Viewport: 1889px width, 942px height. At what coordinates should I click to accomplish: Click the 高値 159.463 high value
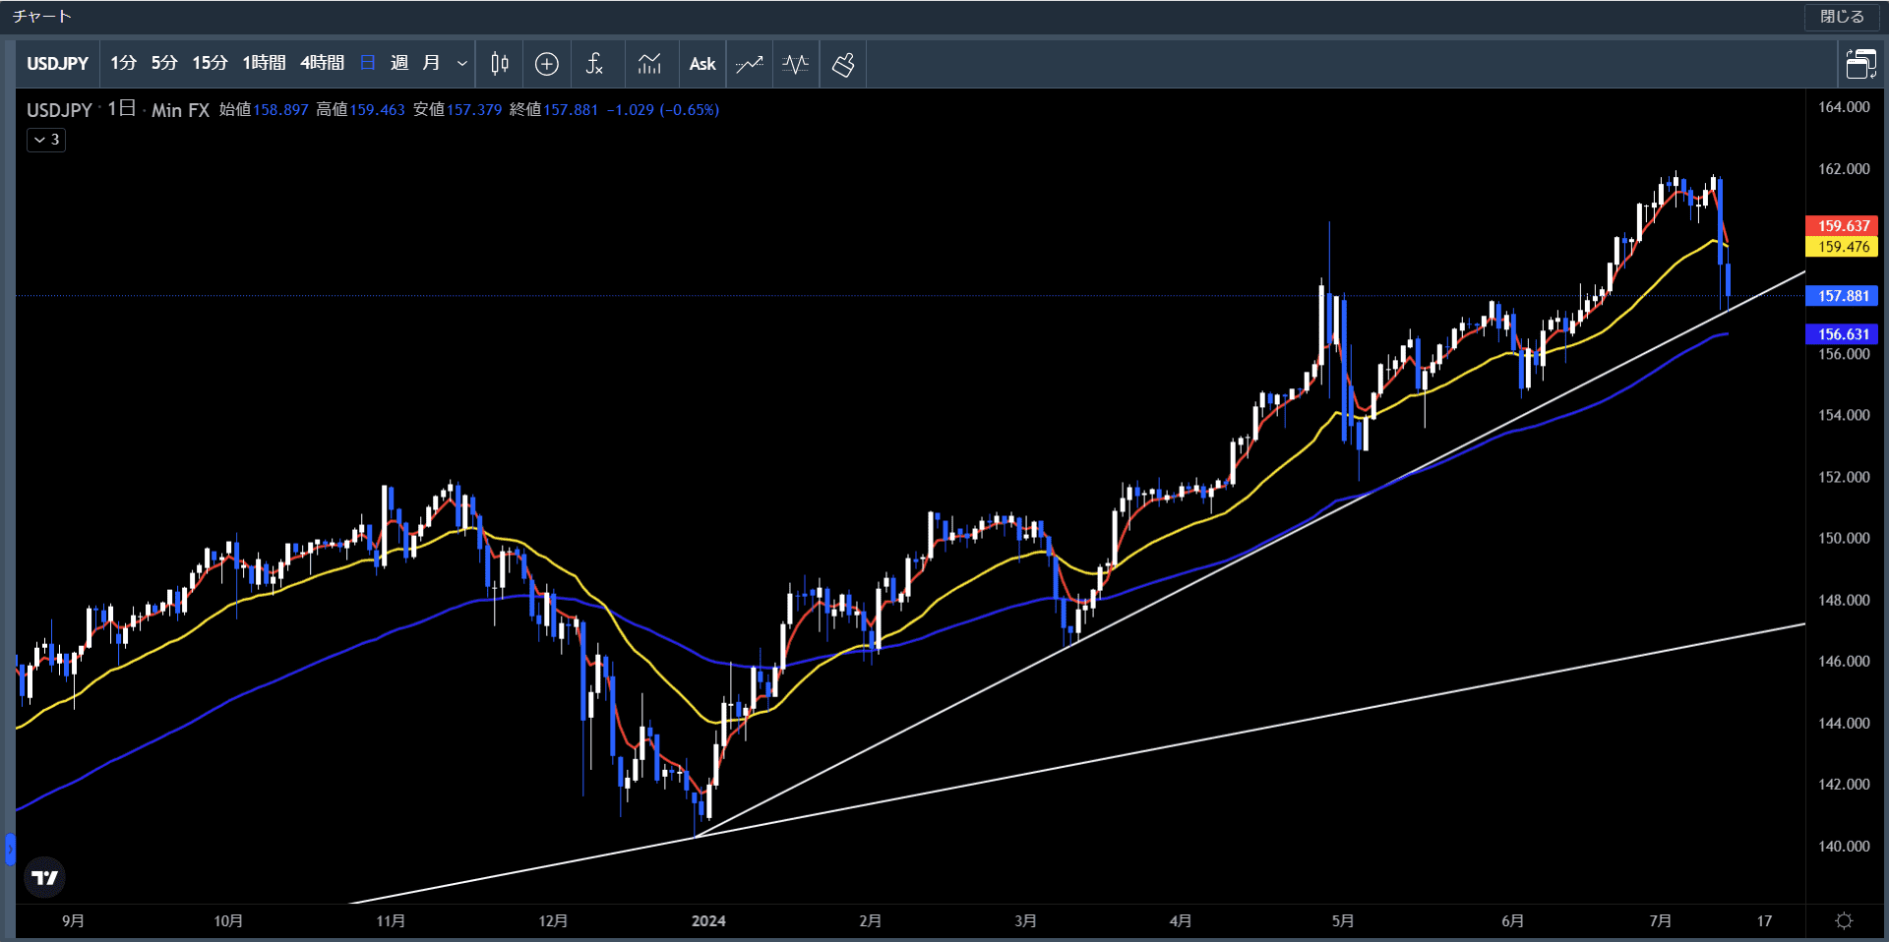(x=360, y=110)
